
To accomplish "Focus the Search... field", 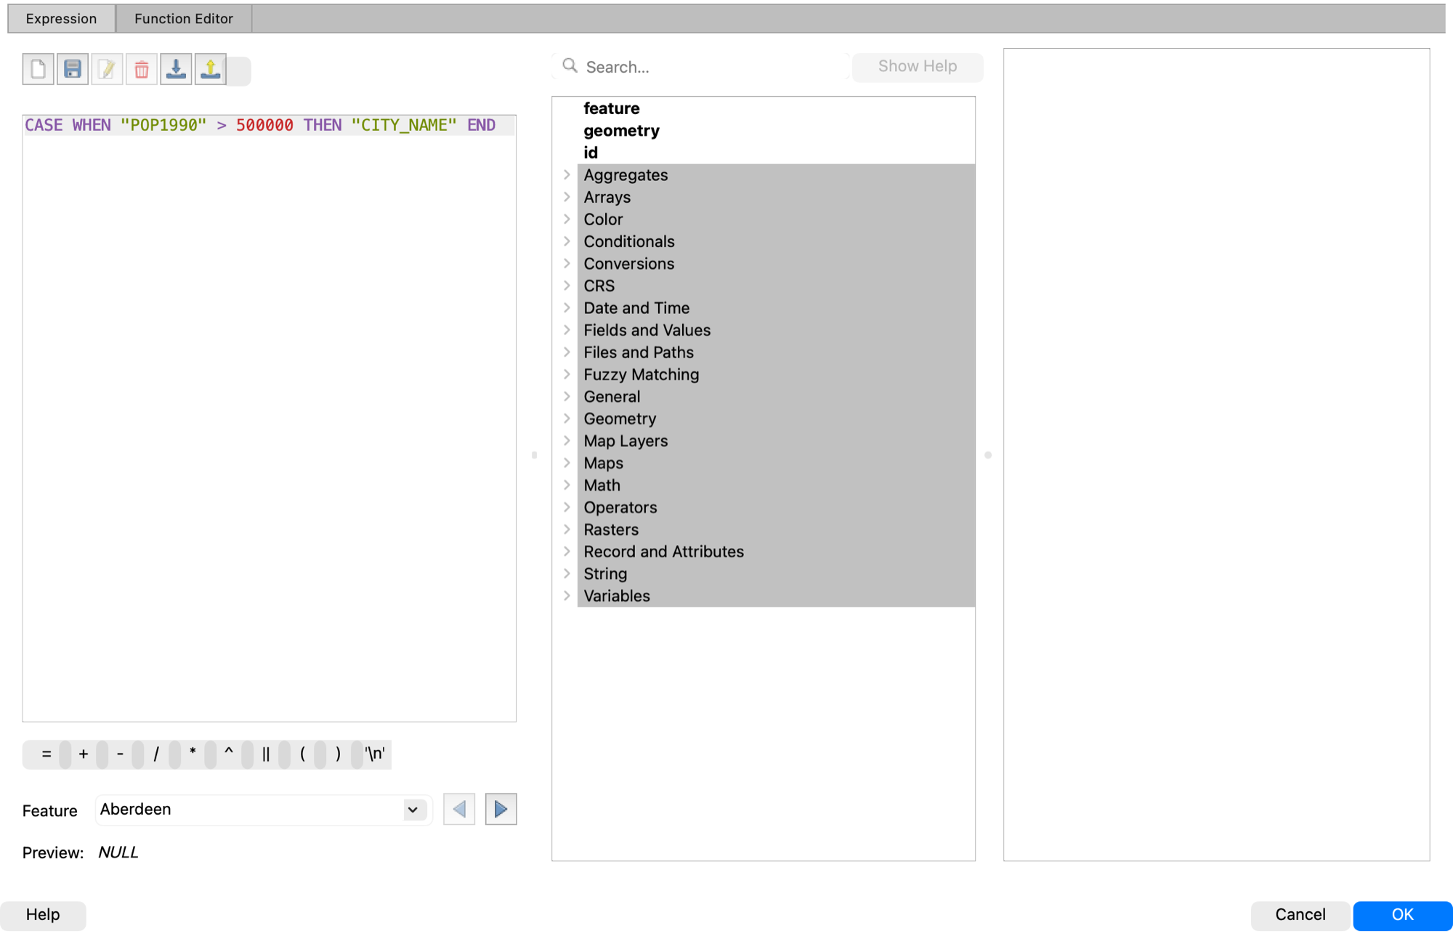I will [701, 67].
